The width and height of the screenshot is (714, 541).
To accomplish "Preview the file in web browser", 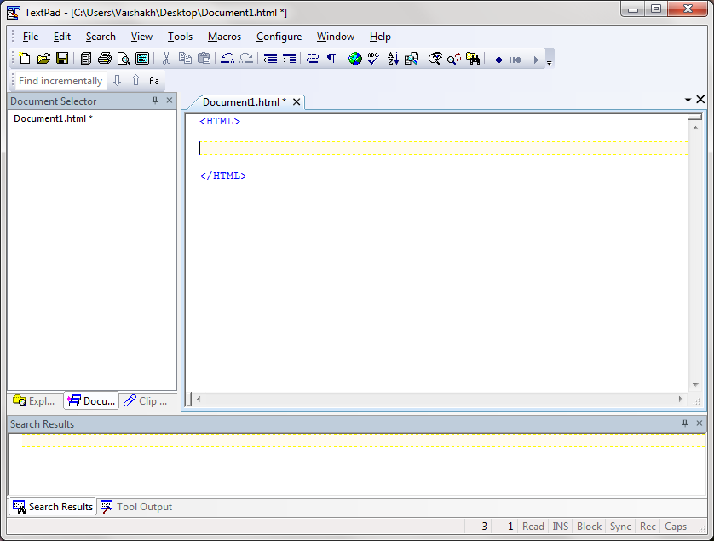I will pyautogui.click(x=354, y=59).
